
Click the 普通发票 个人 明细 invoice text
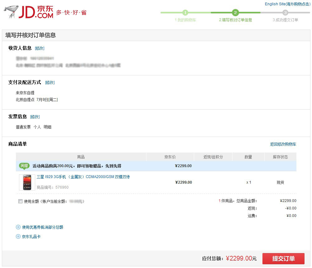pos(34,127)
